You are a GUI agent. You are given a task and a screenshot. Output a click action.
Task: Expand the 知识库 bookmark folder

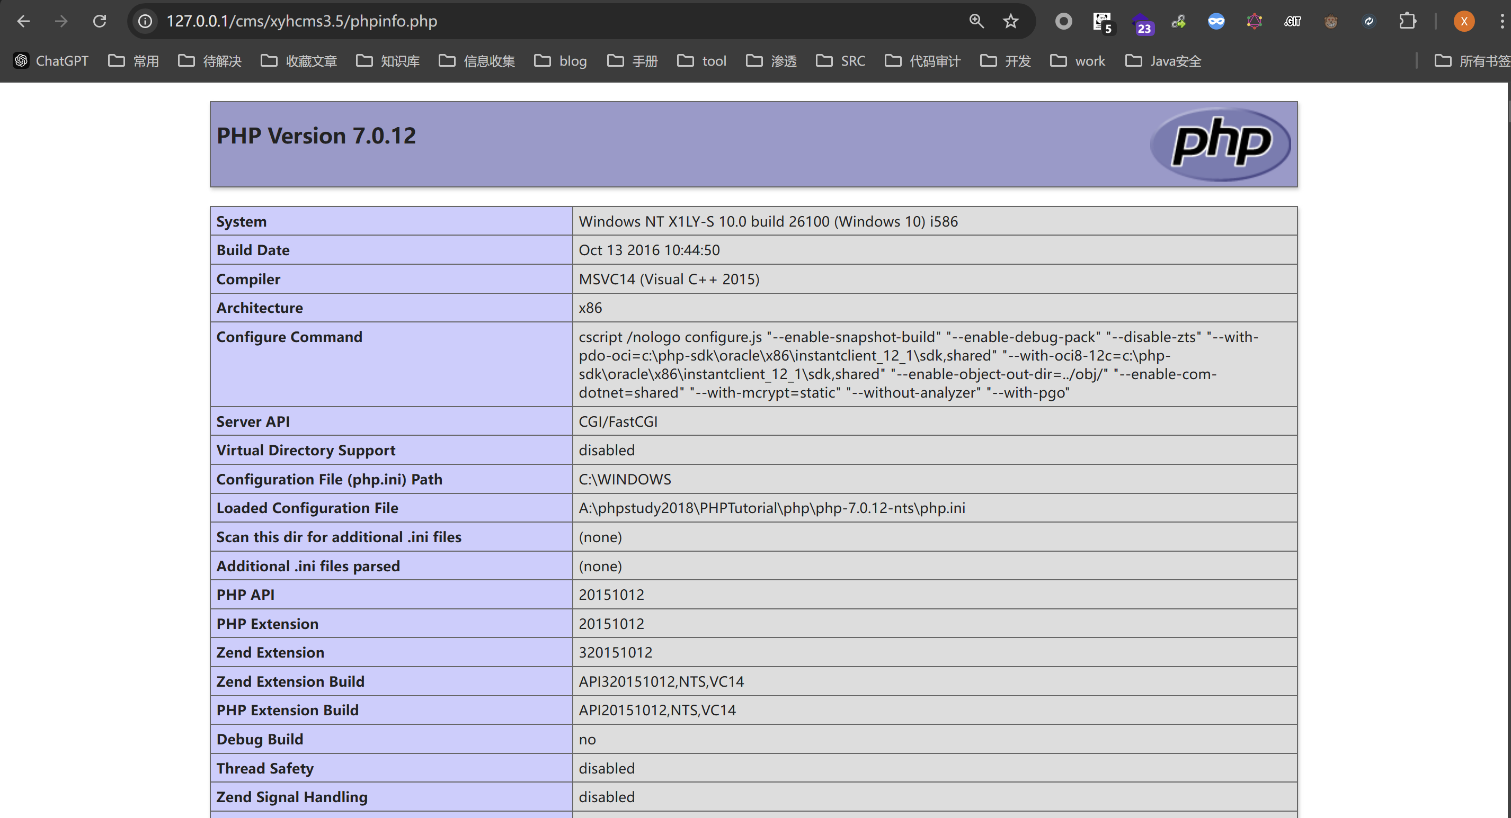pyautogui.click(x=388, y=61)
